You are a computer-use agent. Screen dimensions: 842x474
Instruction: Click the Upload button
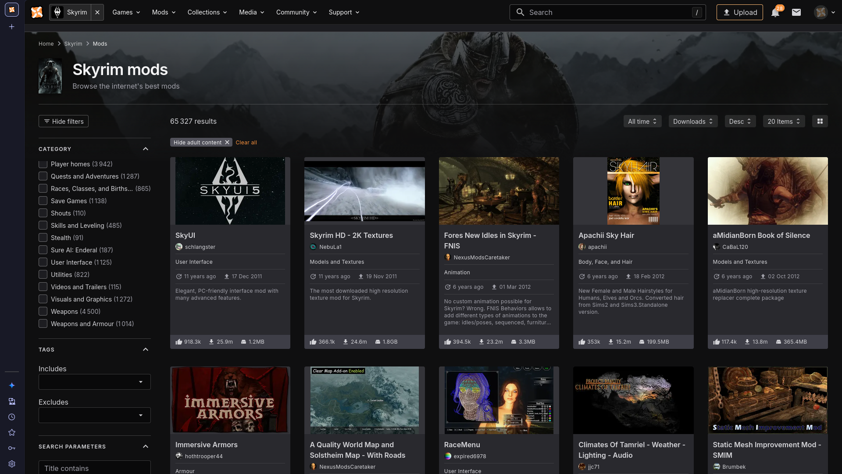(740, 12)
